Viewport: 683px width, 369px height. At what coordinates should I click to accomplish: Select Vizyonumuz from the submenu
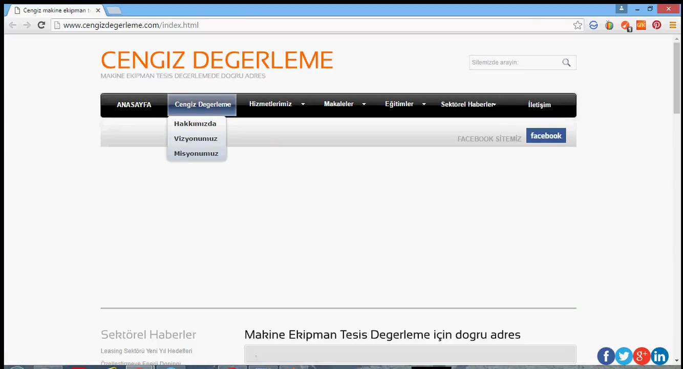coord(196,138)
